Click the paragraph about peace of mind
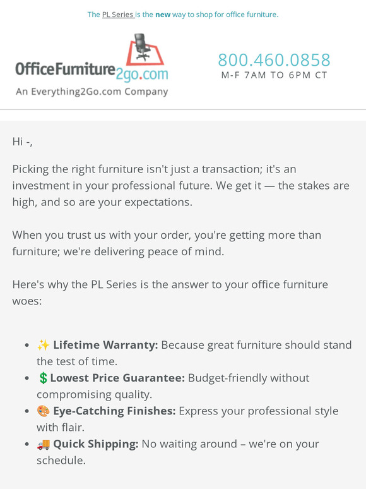The height and width of the screenshot is (489, 366). pyautogui.click(x=167, y=243)
